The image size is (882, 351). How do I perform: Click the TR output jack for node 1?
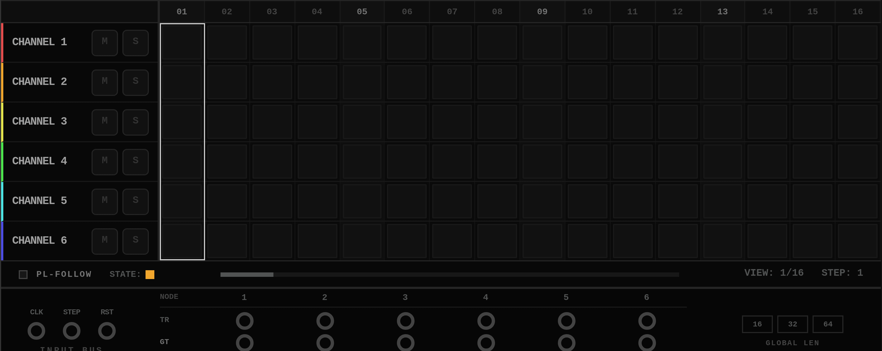pos(244,321)
